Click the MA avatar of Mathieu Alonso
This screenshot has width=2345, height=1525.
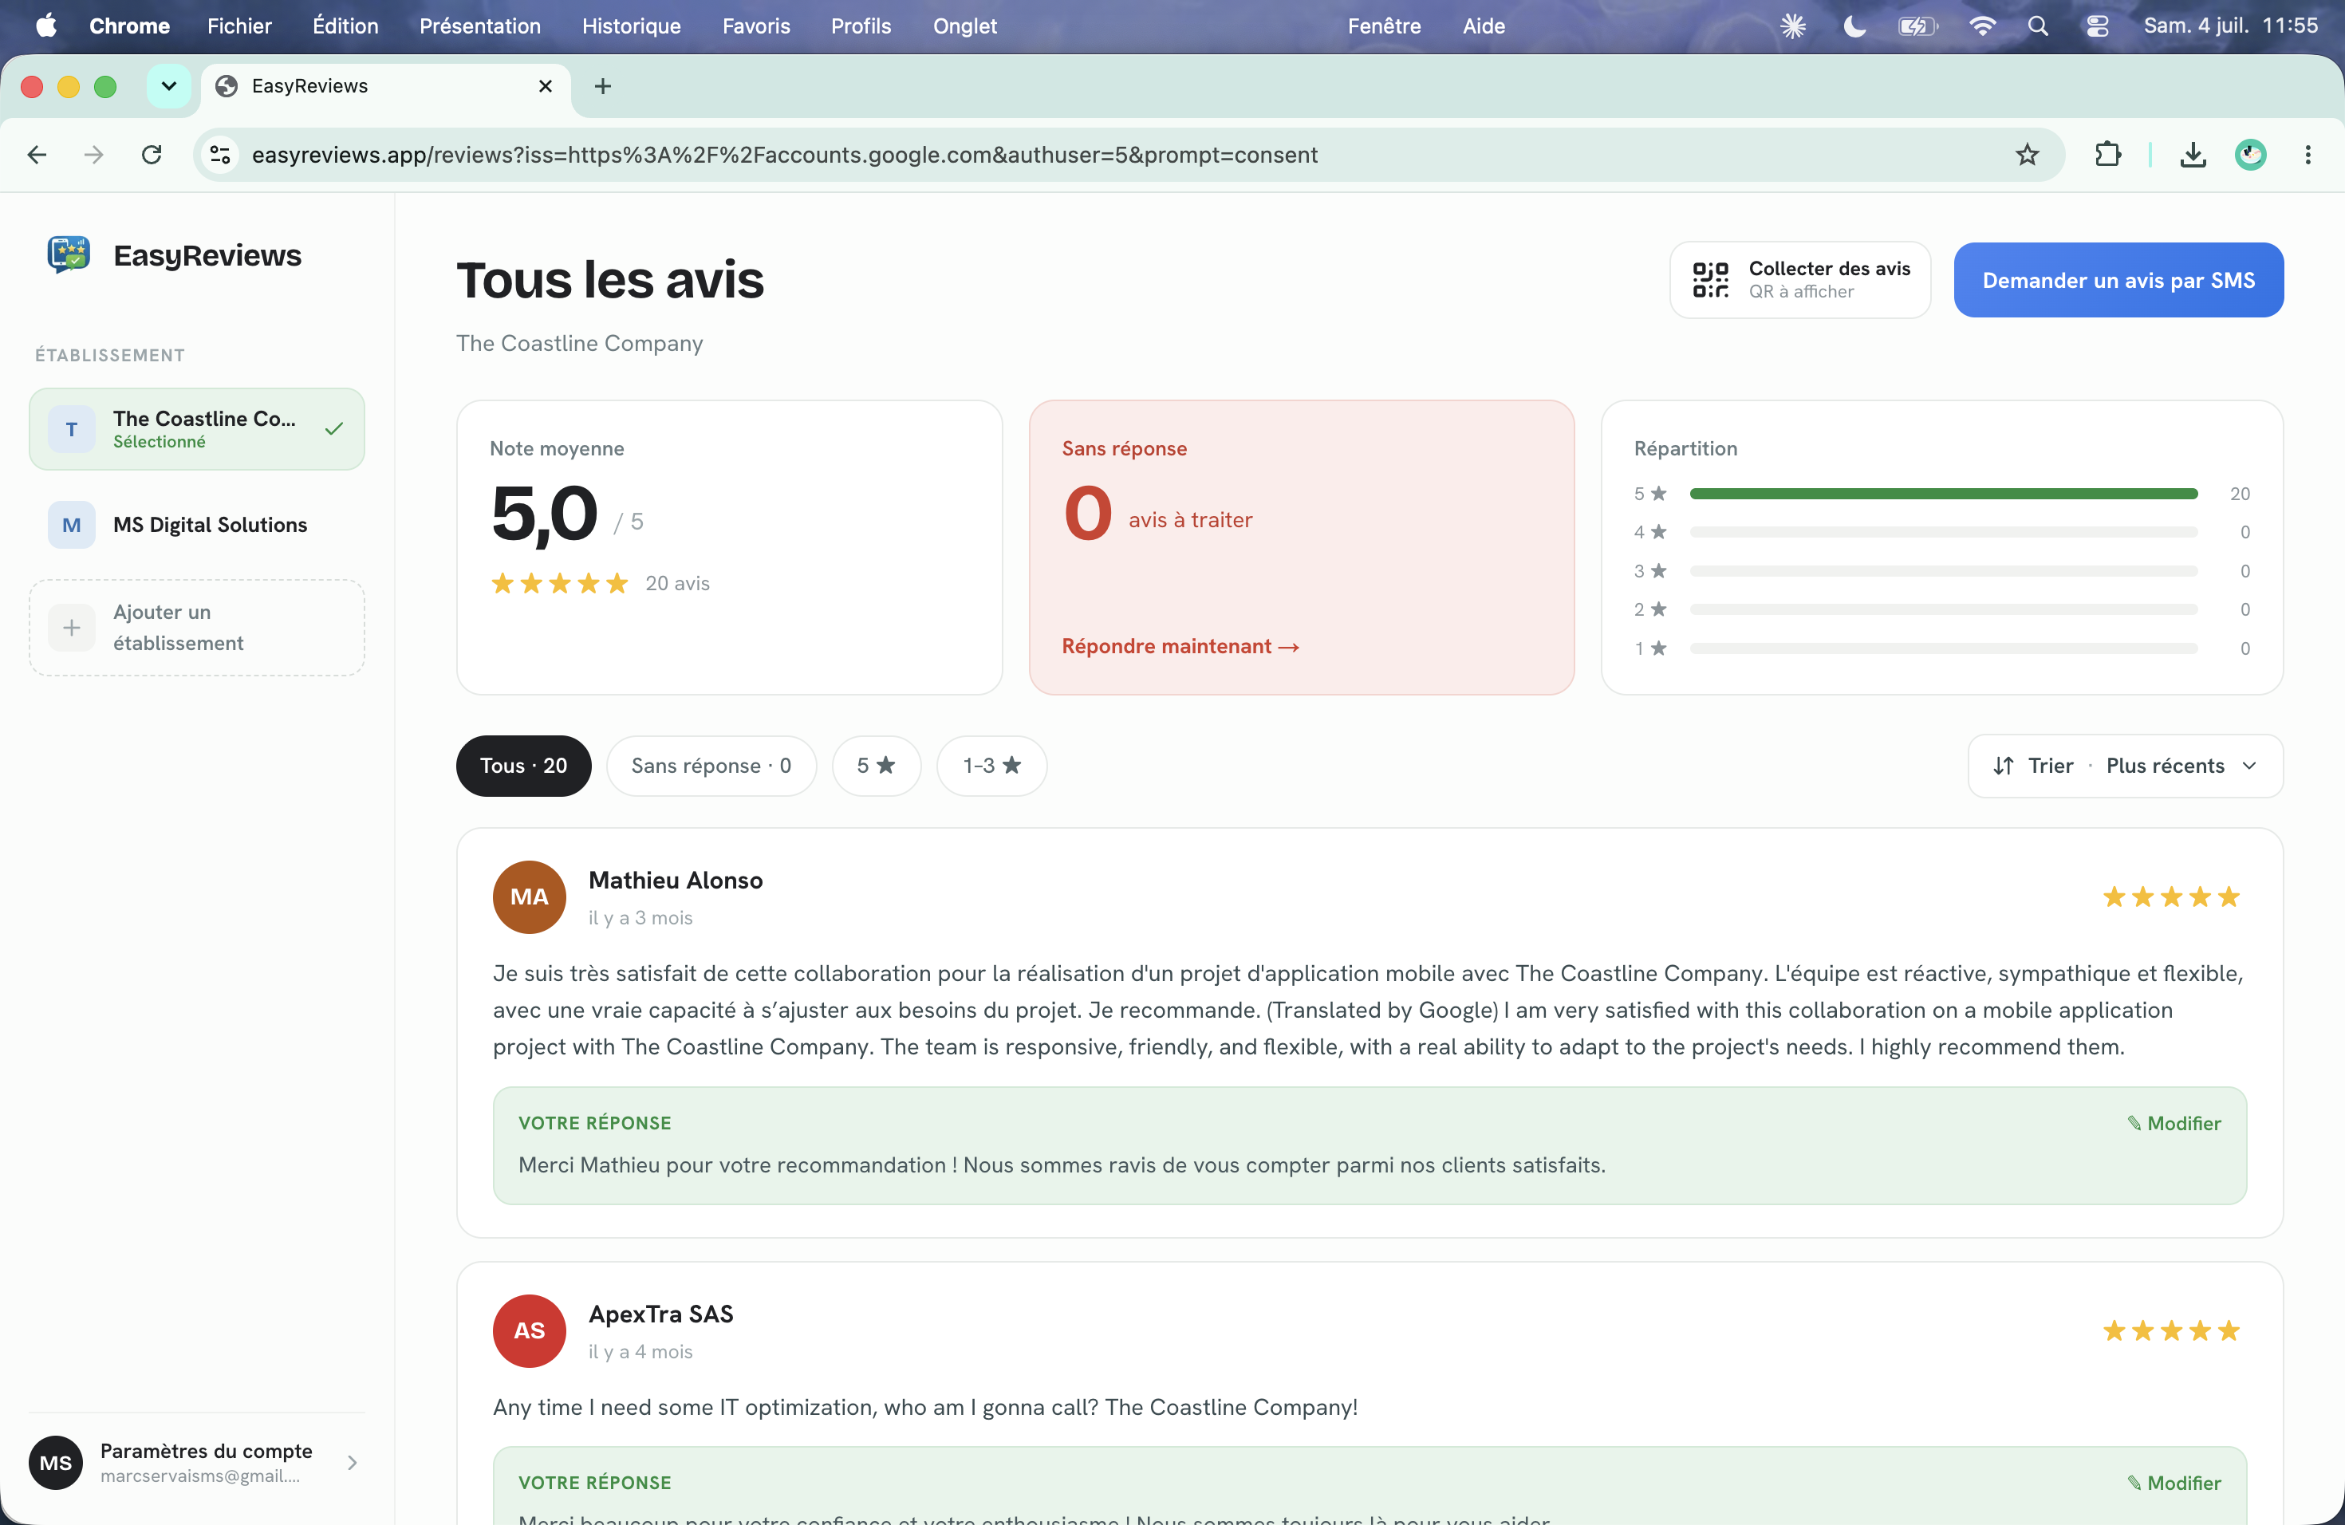(x=529, y=896)
